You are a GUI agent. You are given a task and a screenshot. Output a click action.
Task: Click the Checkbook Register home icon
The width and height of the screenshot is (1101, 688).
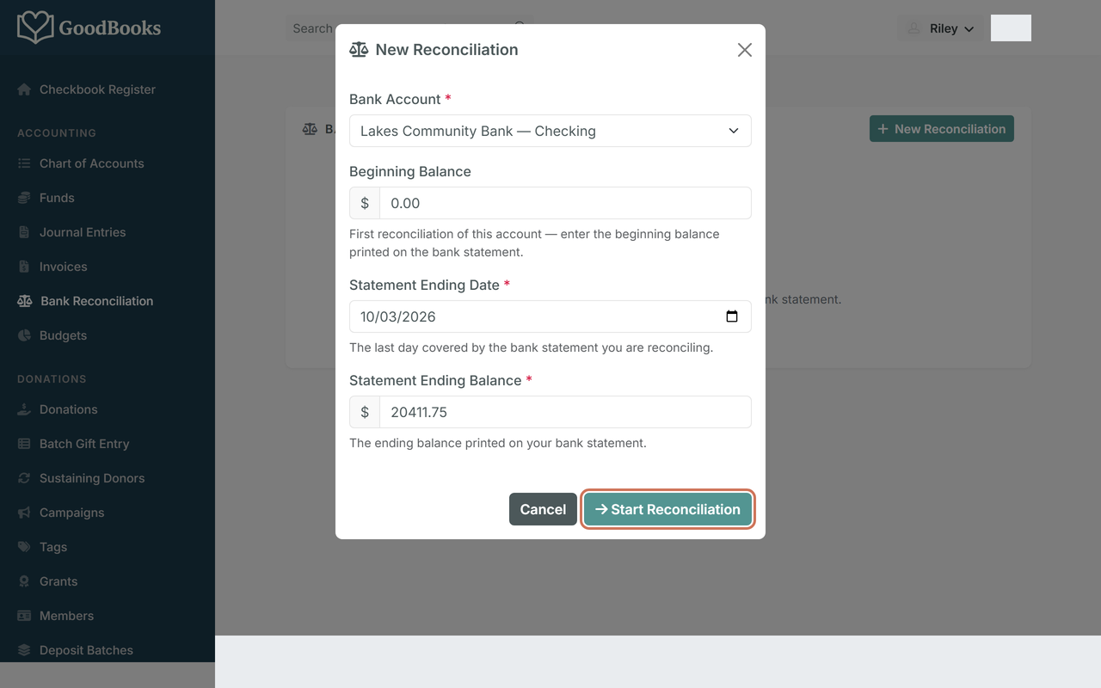(24, 89)
